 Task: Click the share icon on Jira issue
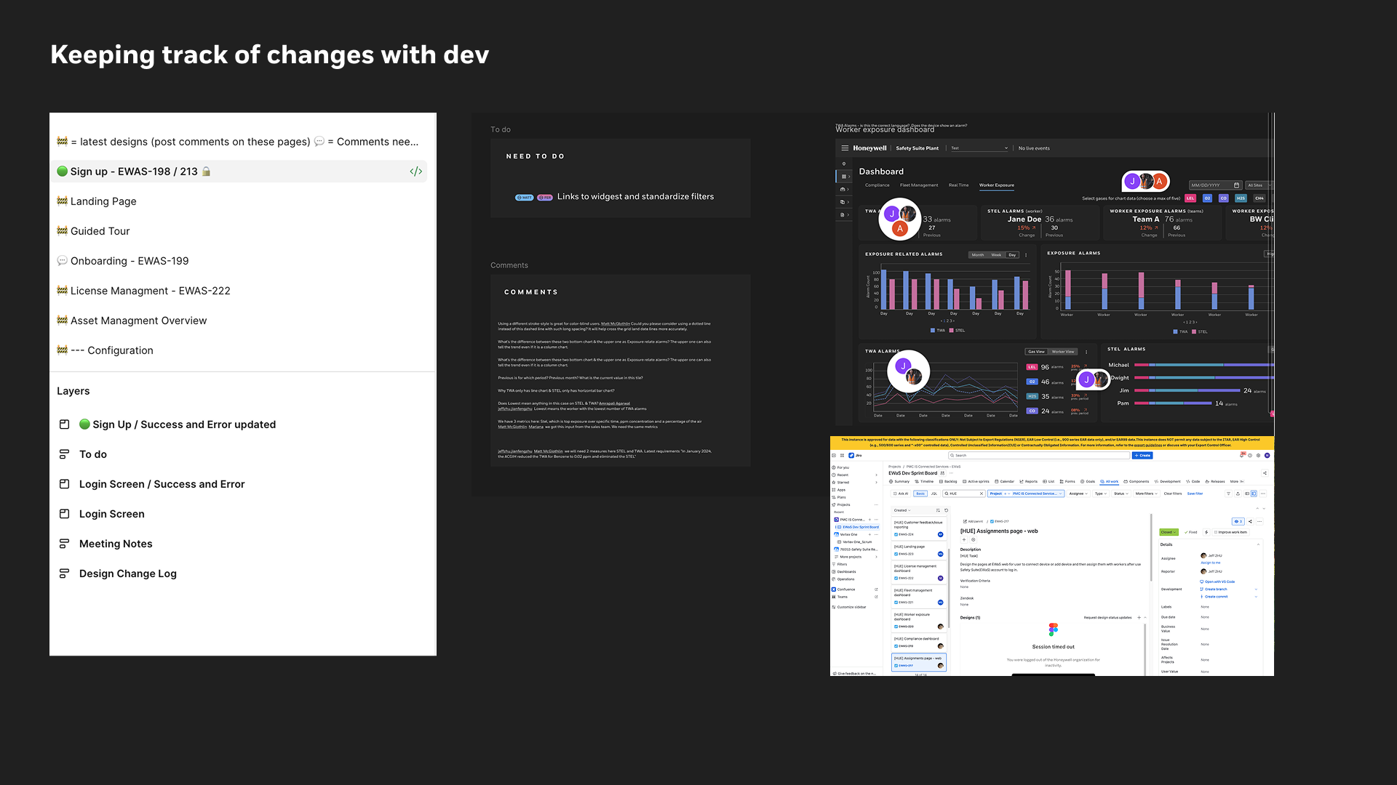click(x=1251, y=521)
